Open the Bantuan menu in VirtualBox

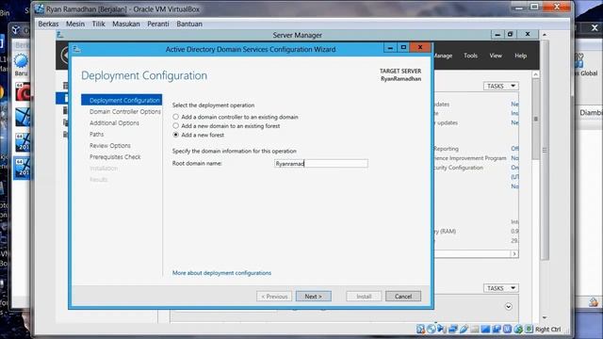click(189, 24)
